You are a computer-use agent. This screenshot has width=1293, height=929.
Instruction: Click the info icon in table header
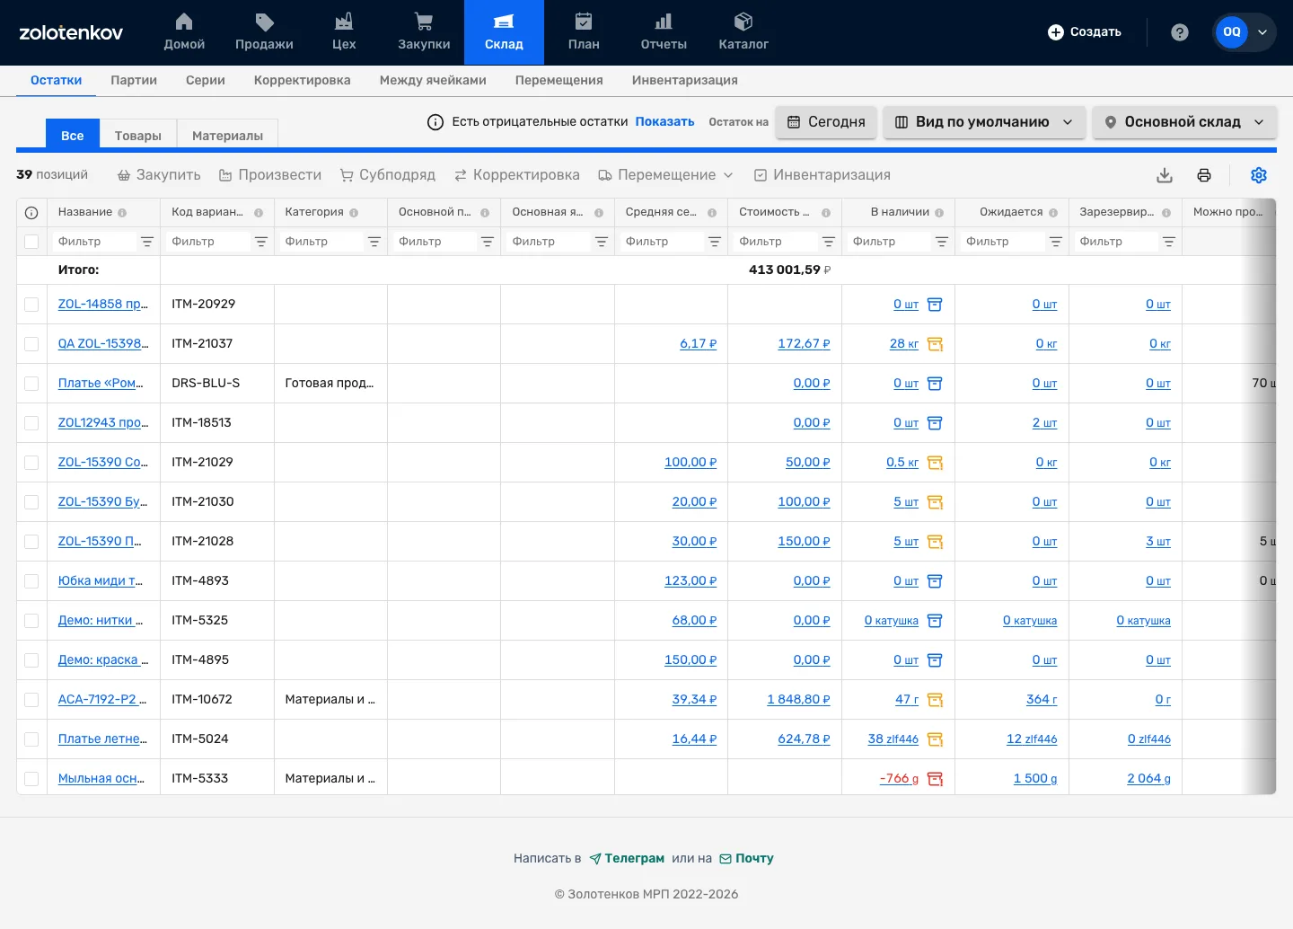pos(31,213)
